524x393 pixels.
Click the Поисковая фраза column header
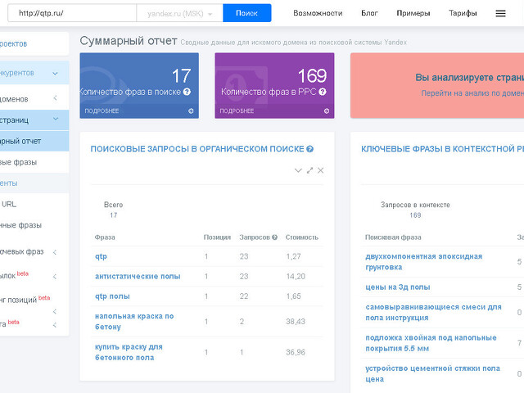(x=393, y=237)
